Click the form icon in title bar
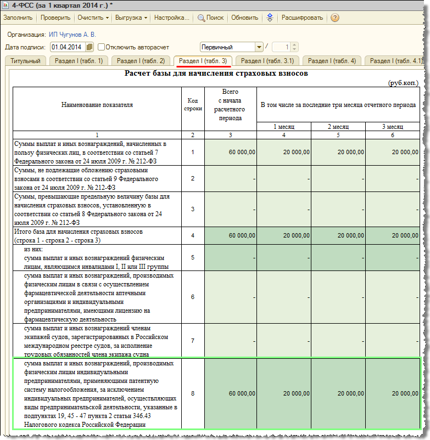The image size is (430, 440). click(5, 4)
